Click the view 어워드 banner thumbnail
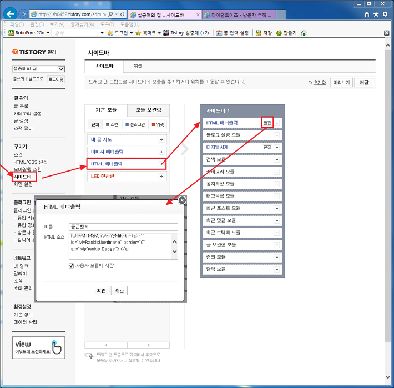394x388 pixels. pyautogui.click(x=38, y=347)
